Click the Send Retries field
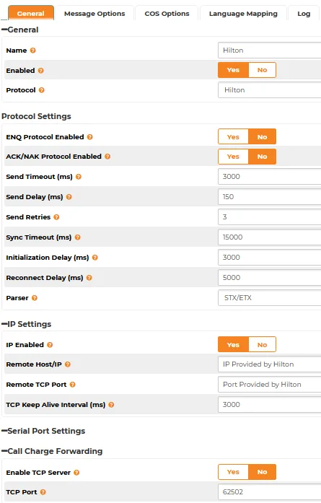This screenshot has width=321, height=503. 269,216
